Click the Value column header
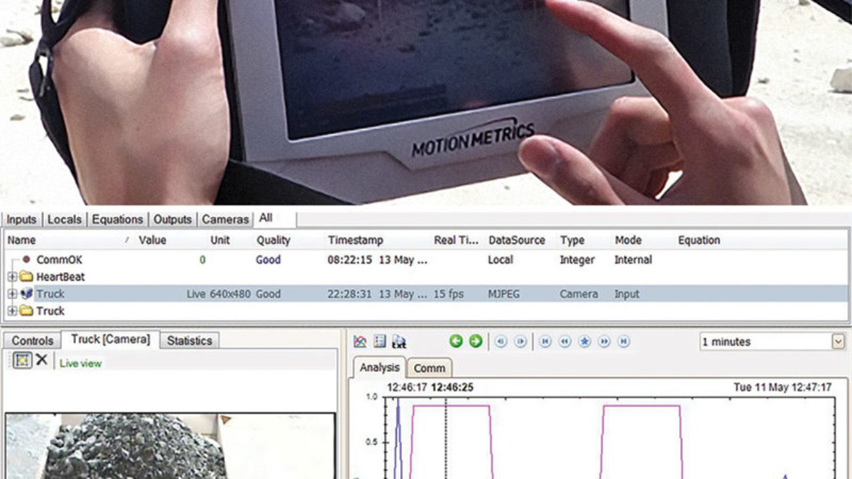852x479 pixels. [152, 240]
